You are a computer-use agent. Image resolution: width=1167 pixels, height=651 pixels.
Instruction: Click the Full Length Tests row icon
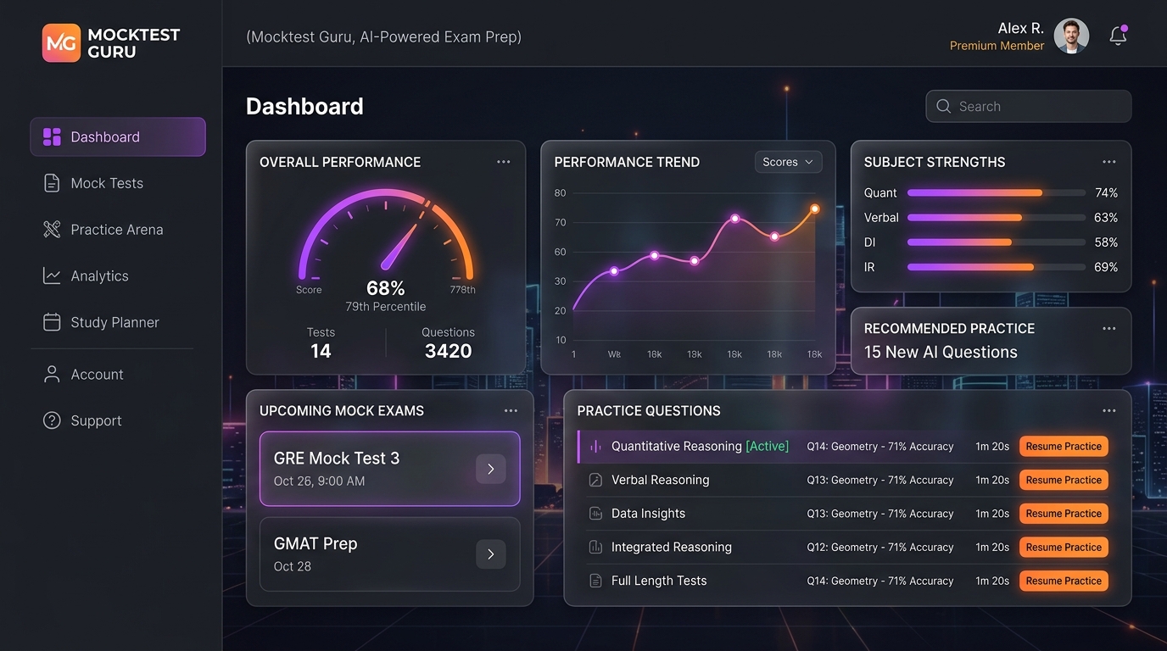[595, 581]
